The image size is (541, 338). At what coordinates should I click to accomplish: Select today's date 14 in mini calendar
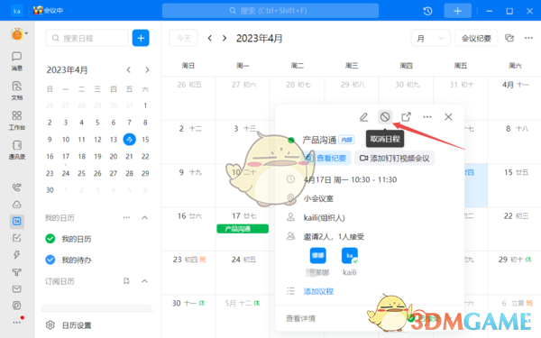pyautogui.click(x=129, y=140)
